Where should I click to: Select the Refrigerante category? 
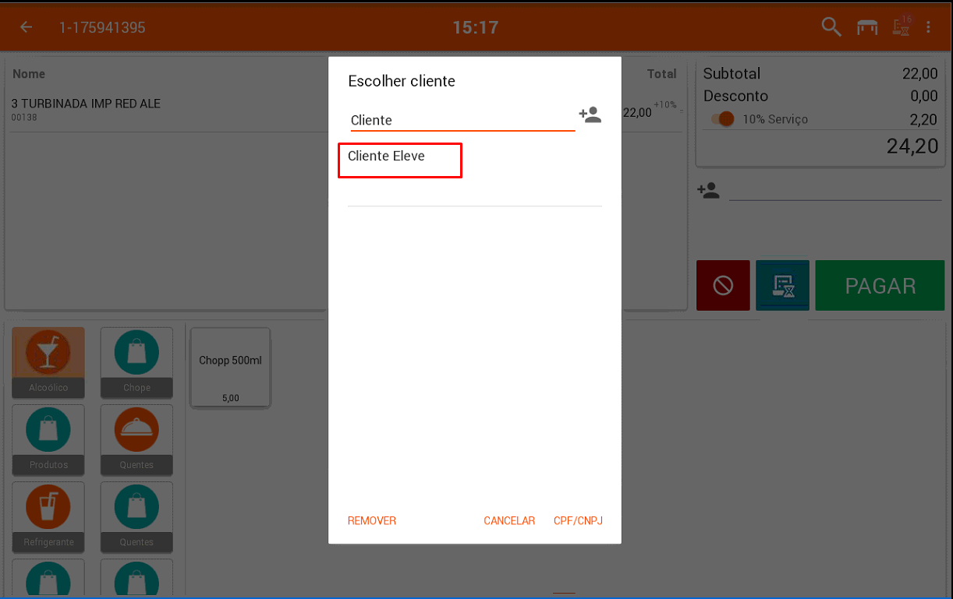click(x=48, y=516)
